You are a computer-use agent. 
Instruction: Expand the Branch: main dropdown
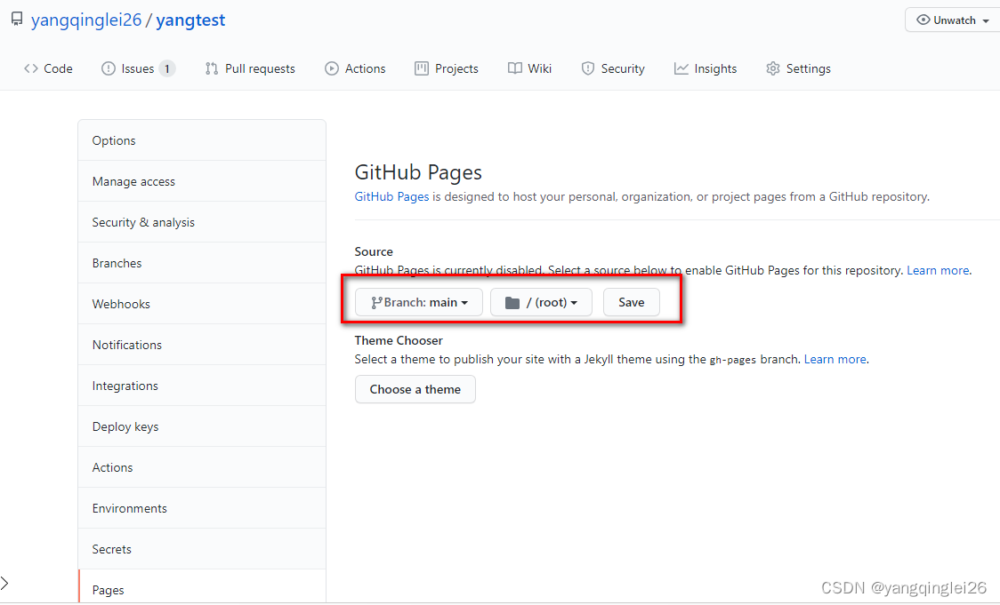tap(419, 302)
